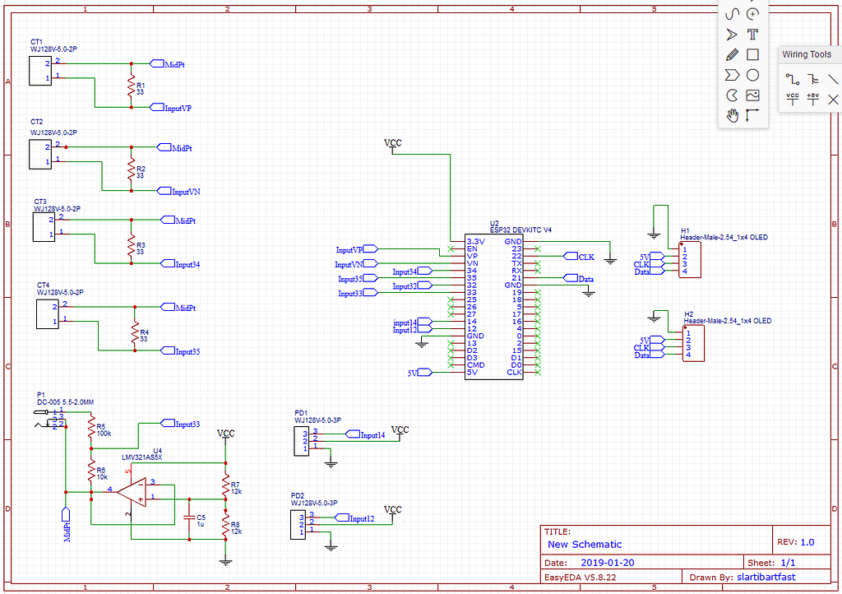The height and width of the screenshot is (594, 842).
Task: Select the Arrowhead tool
Action: point(732,34)
